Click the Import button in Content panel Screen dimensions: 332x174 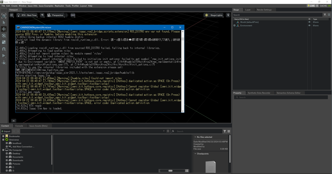[x=6, y=131]
